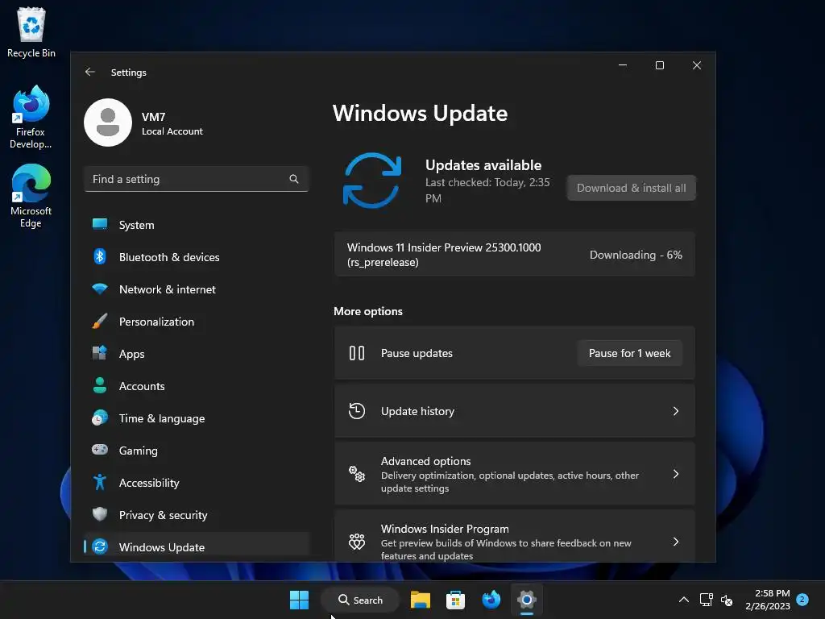Go to Network & internet settings
This screenshot has width=825, height=619.
tap(197, 289)
